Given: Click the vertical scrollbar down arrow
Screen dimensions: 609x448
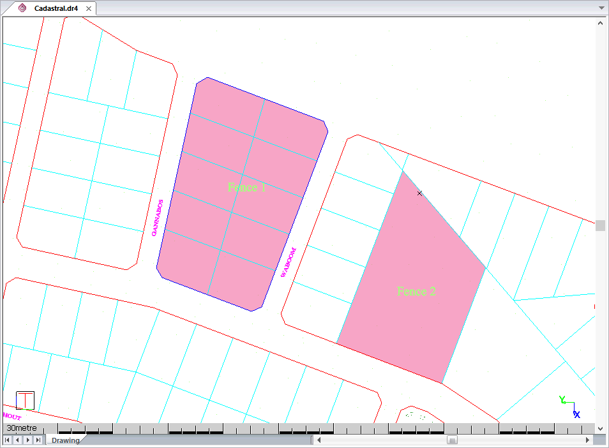Looking at the screenshot, I should pyautogui.click(x=601, y=428).
